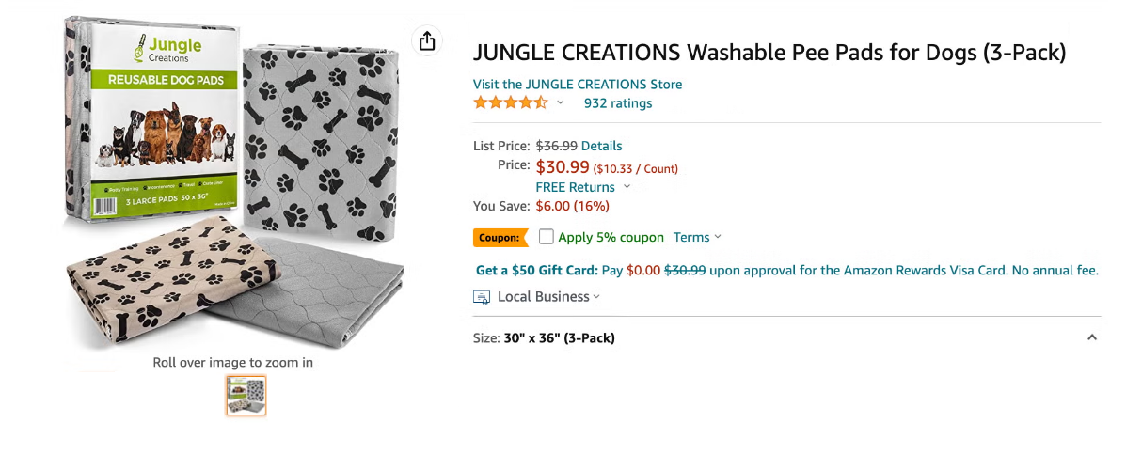Open the coupon Terms dropdown

click(697, 237)
